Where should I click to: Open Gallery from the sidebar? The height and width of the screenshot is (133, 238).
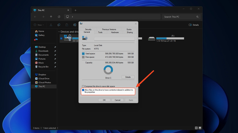(x=41, y=35)
